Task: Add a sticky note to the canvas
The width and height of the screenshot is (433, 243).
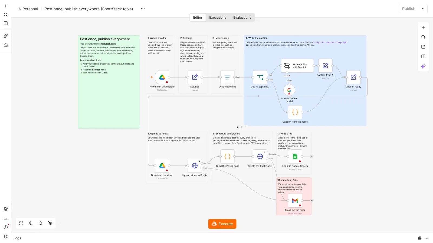Action: coord(423,47)
